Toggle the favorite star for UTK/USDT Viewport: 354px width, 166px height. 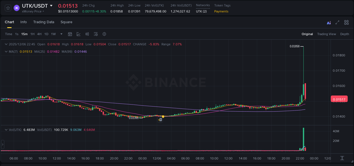pyautogui.click(x=8, y=8)
